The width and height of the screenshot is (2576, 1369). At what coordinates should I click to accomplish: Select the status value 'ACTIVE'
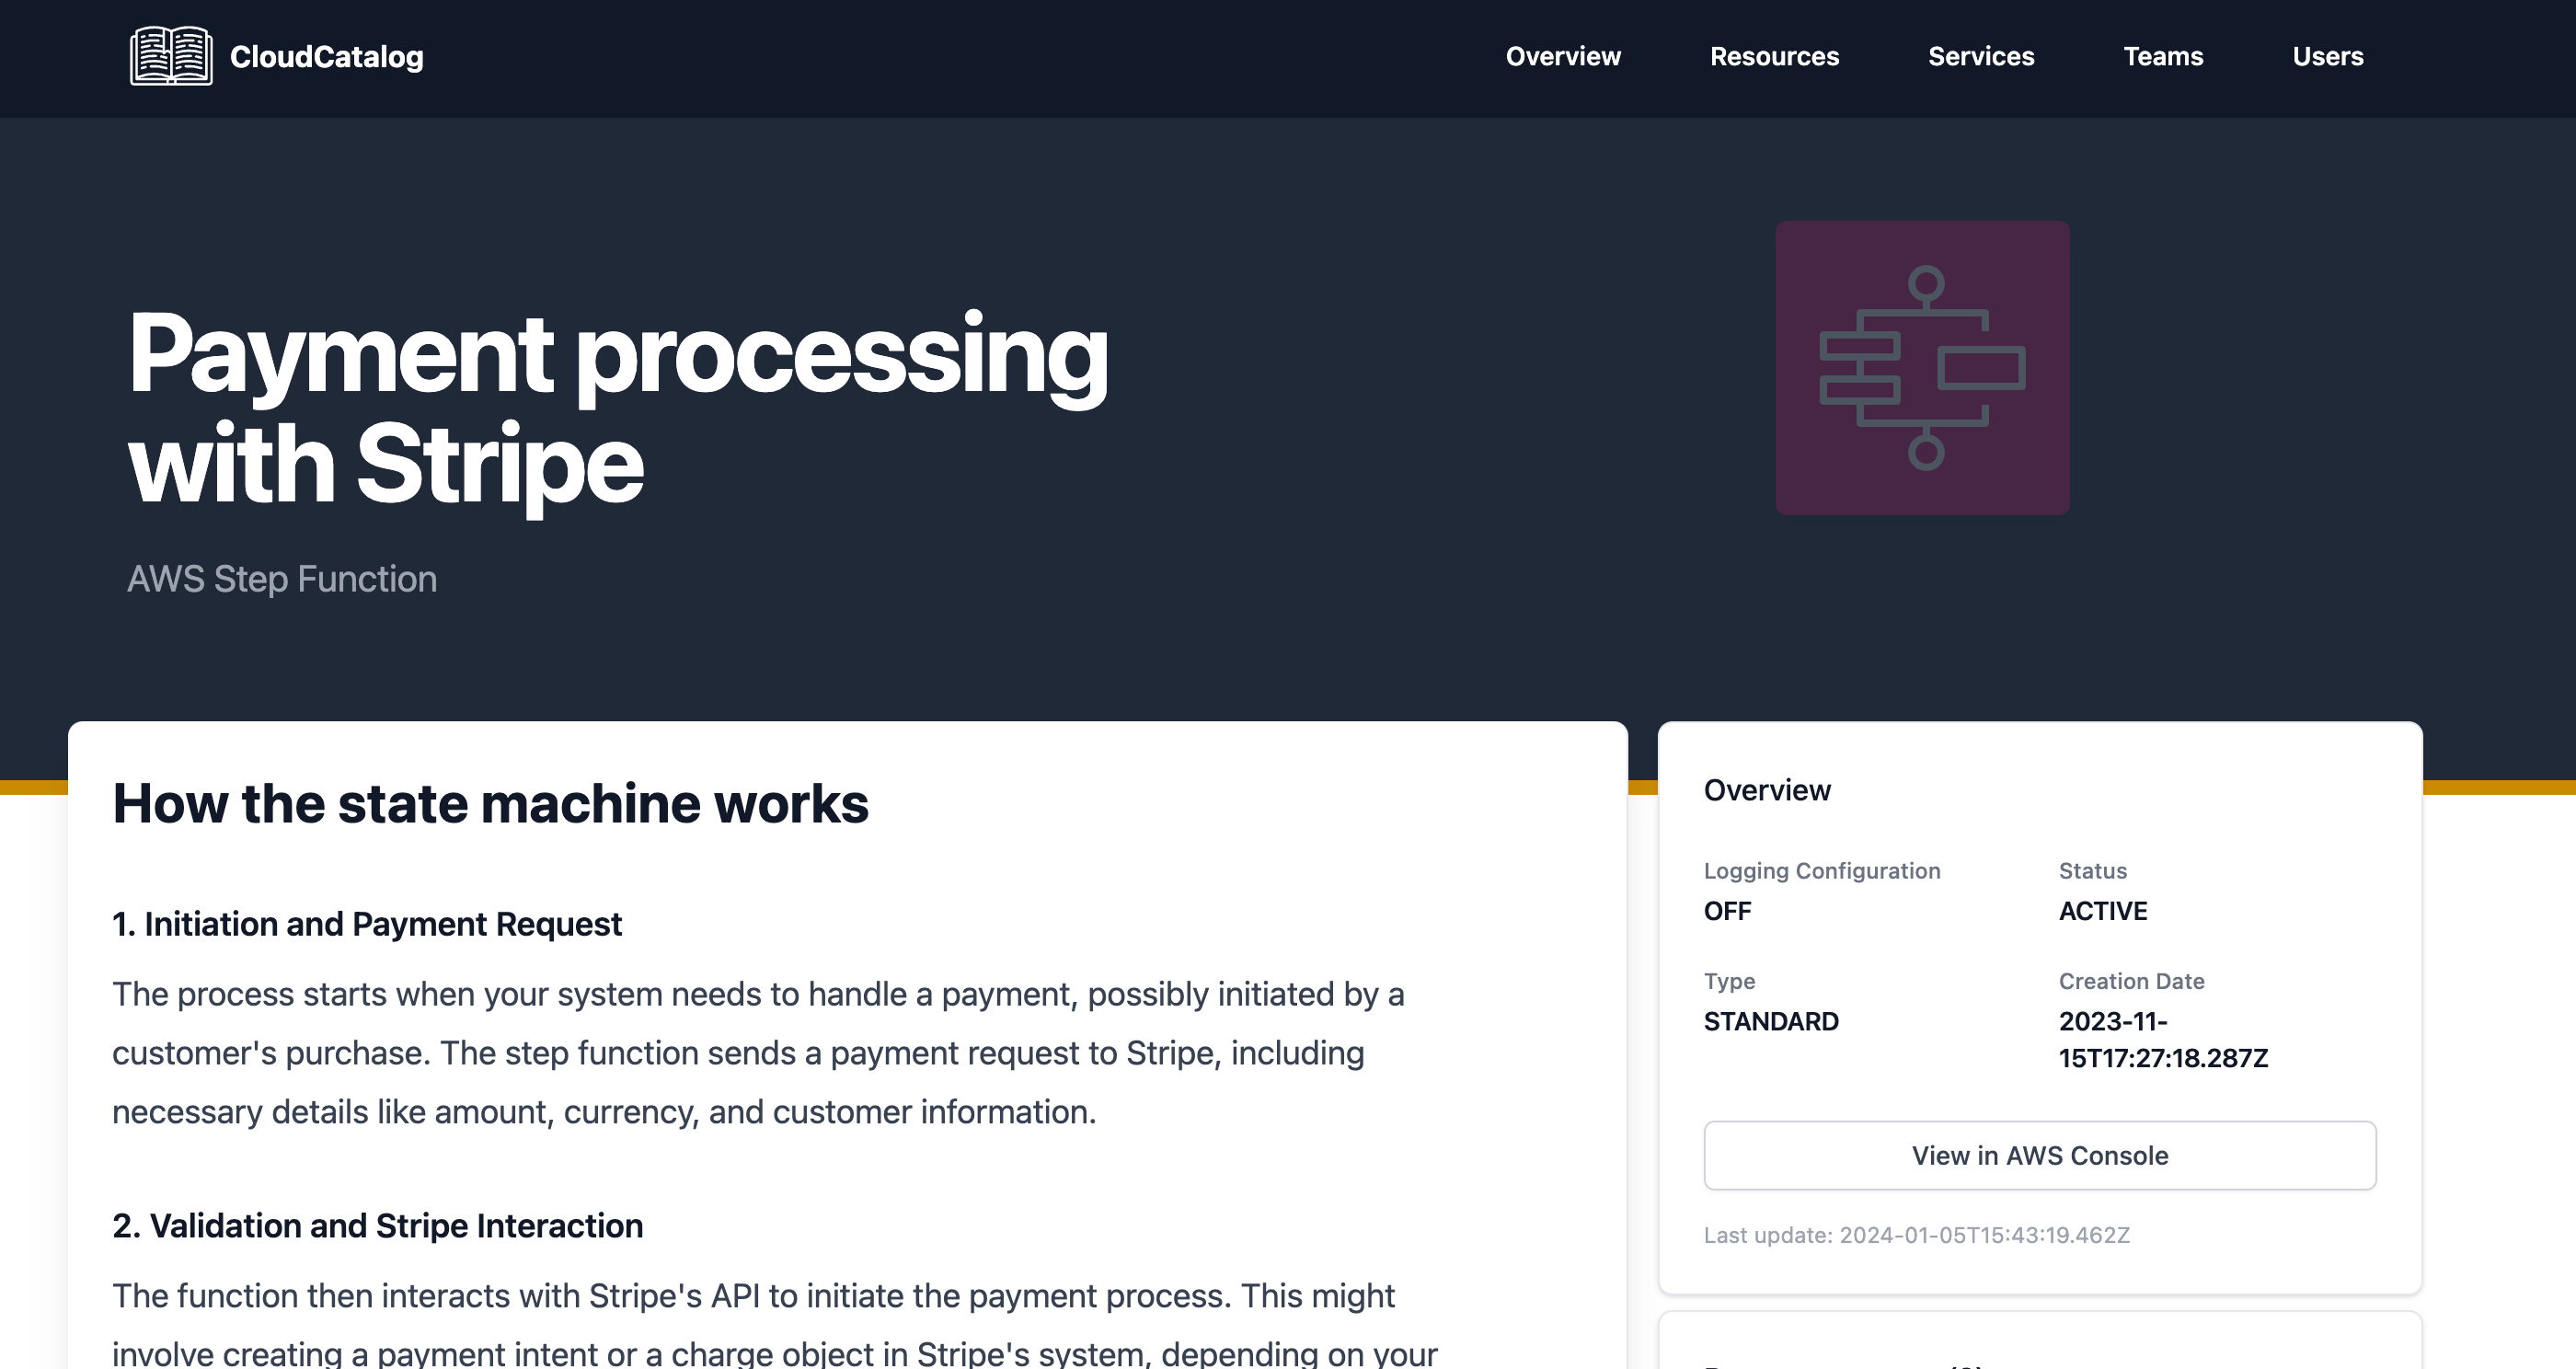(x=2103, y=911)
